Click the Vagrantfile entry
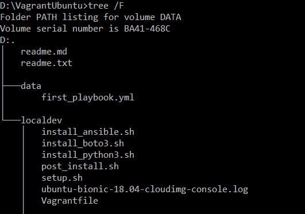Viewport: 305px width, 214px height. (70, 201)
